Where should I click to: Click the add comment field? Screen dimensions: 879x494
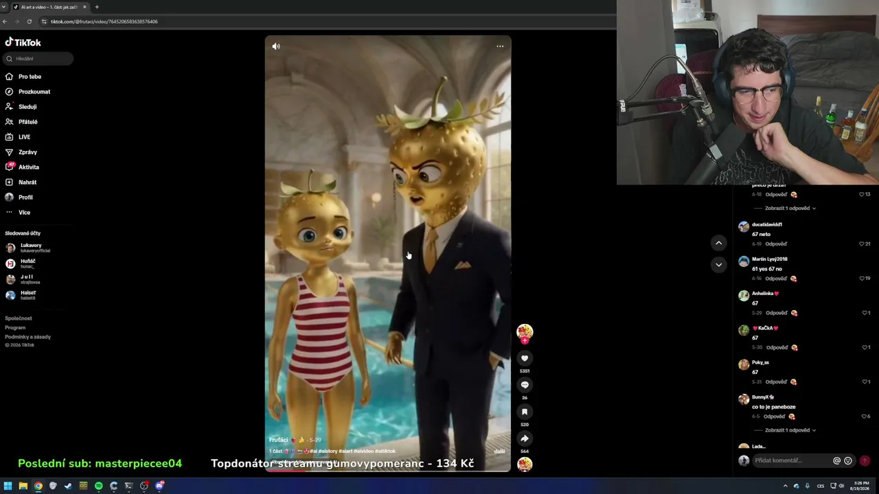[x=790, y=460]
